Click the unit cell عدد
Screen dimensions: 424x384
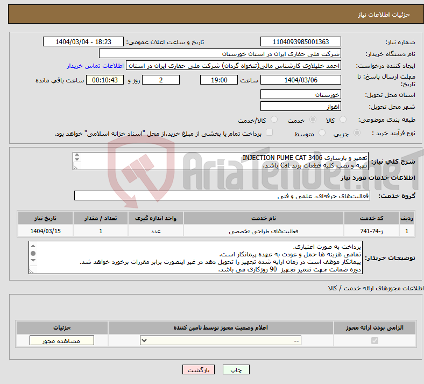tap(156, 231)
